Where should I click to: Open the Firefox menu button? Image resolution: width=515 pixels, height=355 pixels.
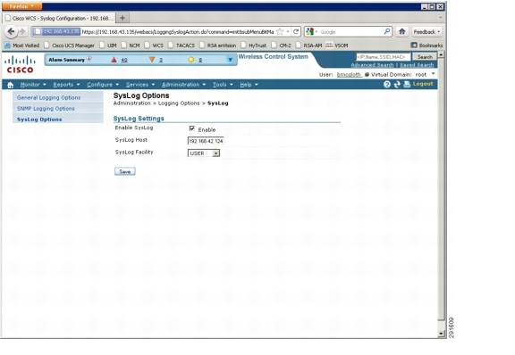click(21, 6)
